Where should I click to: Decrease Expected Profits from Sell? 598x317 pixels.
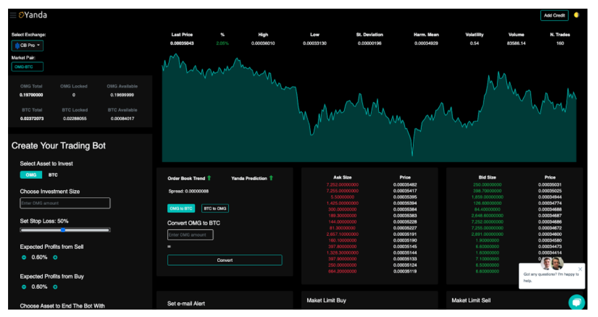coord(24,258)
